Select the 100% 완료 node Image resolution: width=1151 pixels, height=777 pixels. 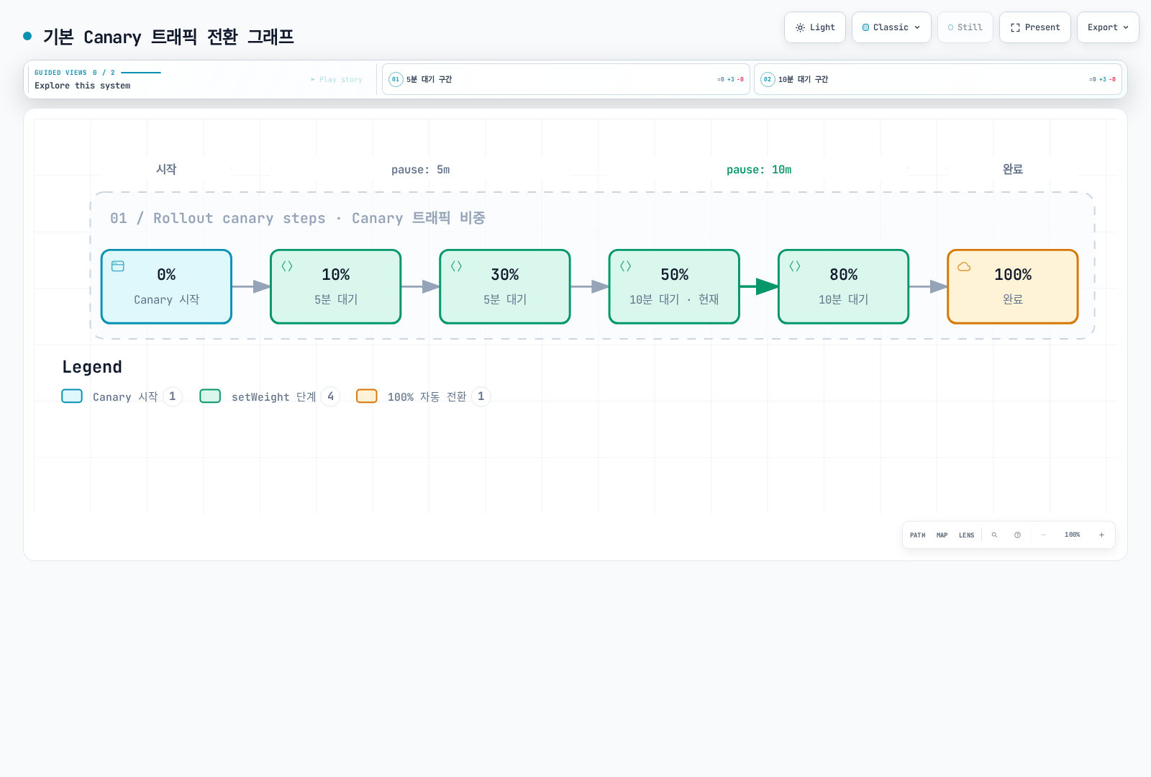1013,286
